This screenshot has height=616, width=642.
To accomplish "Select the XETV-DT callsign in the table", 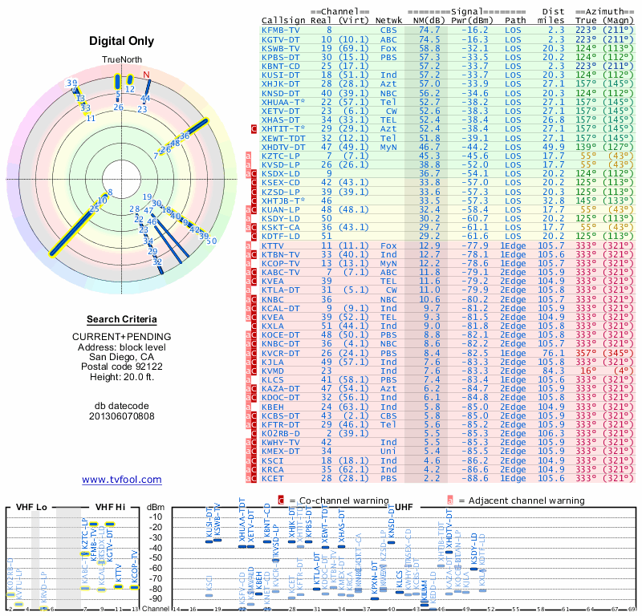I will point(280,111).
